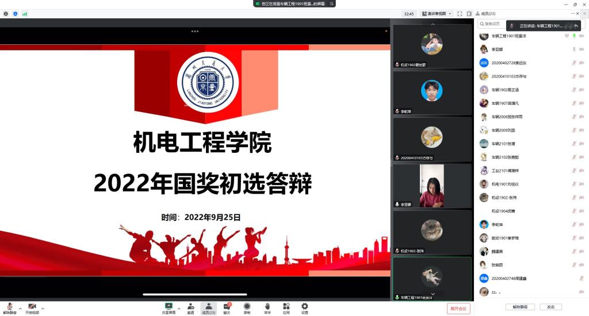Select member 车辆1902易正涵 in list
The height and width of the screenshot is (316, 589).
coord(505,90)
